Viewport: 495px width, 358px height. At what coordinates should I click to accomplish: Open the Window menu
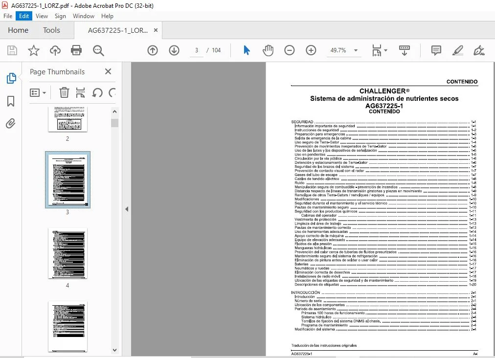point(84,16)
